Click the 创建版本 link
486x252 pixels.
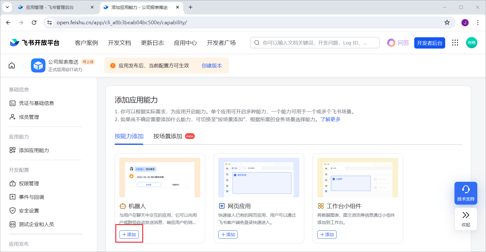pos(212,66)
